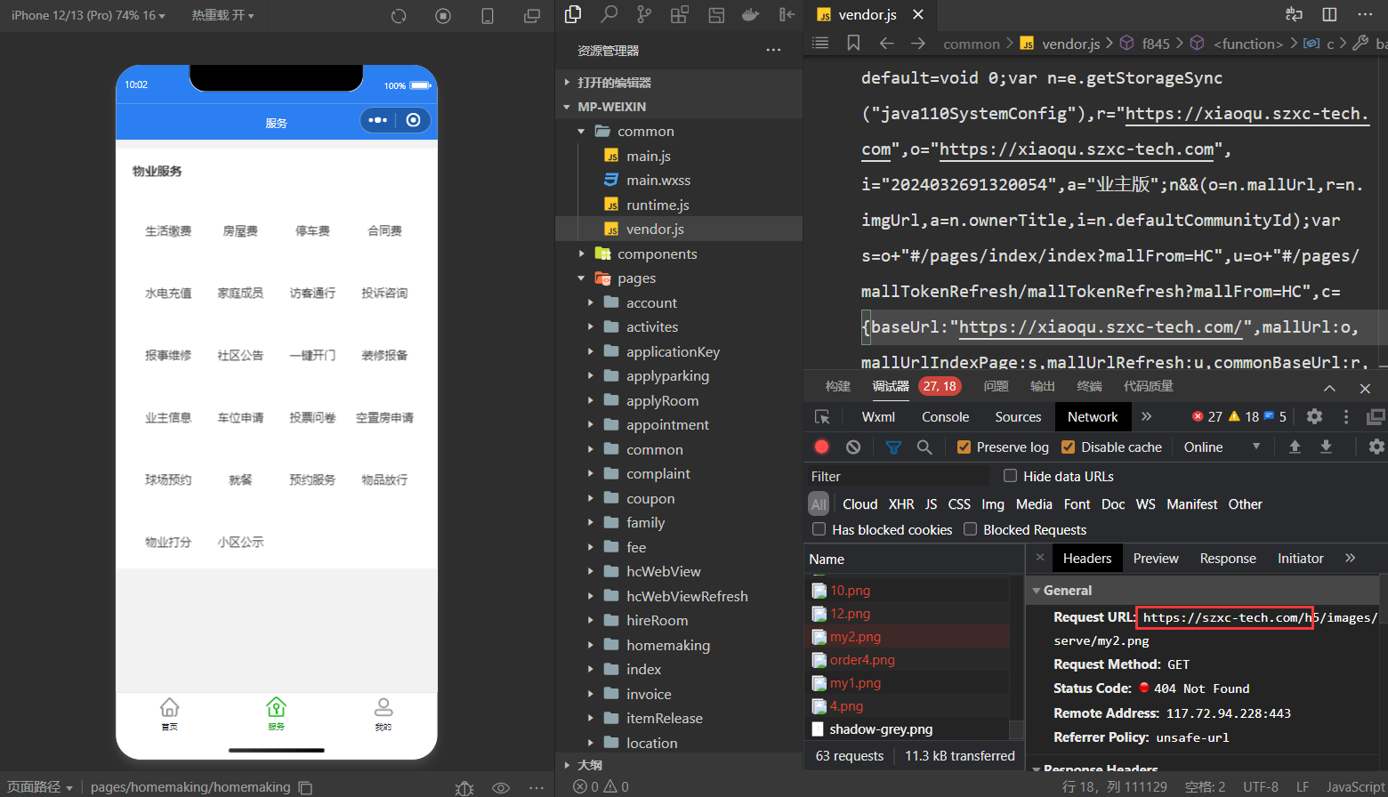Image resolution: width=1388 pixels, height=797 pixels.
Task: Open the Response tab of request
Action: pos(1228,558)
